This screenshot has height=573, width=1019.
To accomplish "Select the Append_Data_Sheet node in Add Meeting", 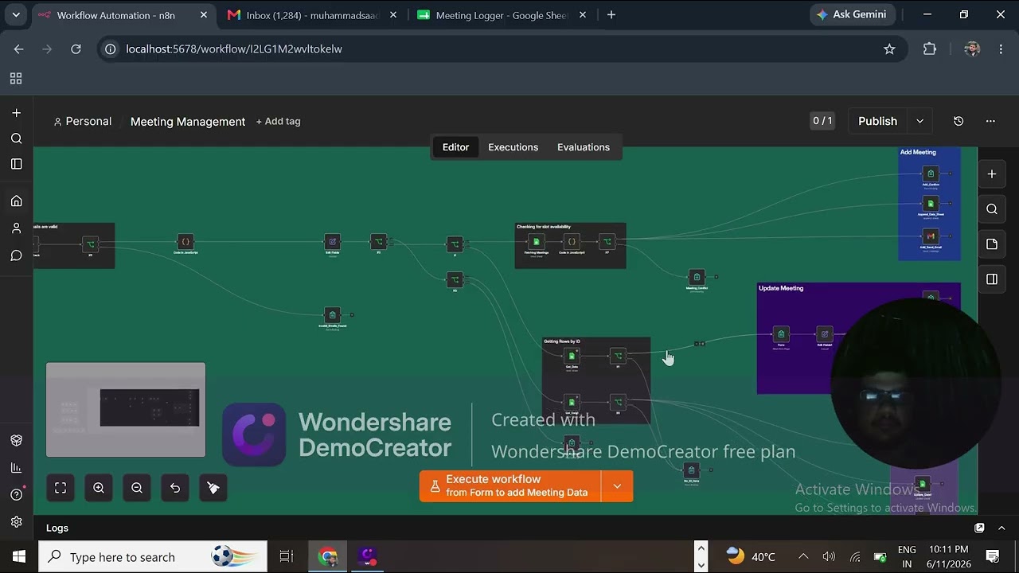I will coord(930,204).
